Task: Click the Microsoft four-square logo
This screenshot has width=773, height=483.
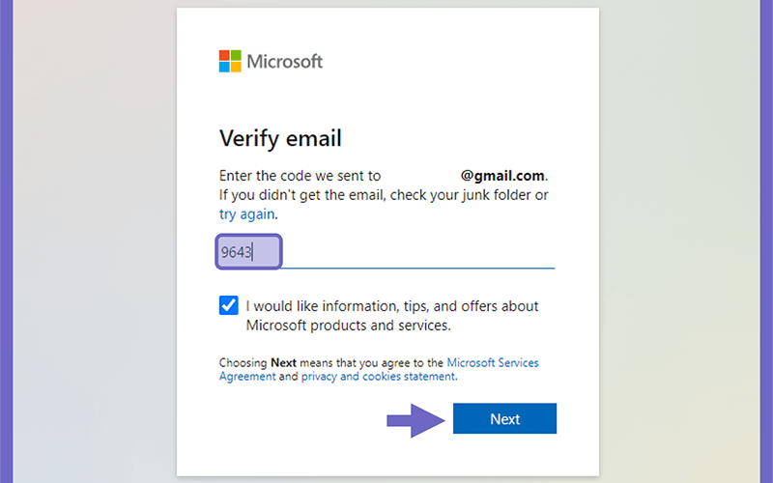Action: click(230, 61)
